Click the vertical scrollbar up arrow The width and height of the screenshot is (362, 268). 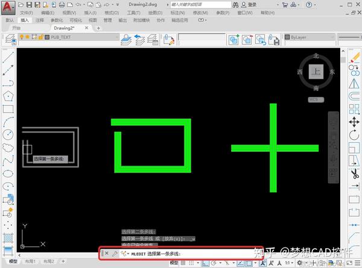coord(343,51)
